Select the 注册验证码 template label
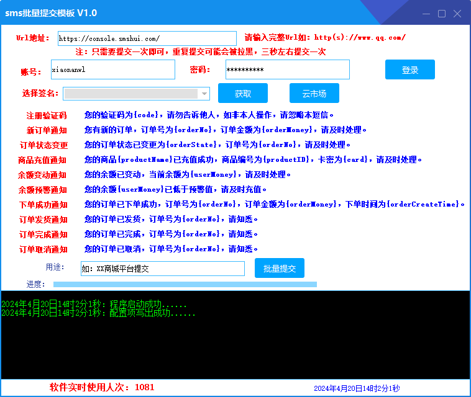 [46, 115]
